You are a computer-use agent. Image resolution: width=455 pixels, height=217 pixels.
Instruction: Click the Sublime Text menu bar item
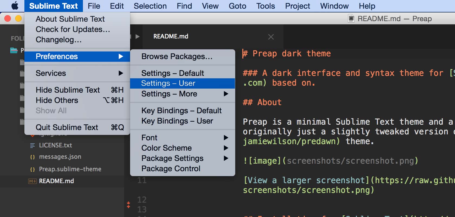[x=53, y=6]
